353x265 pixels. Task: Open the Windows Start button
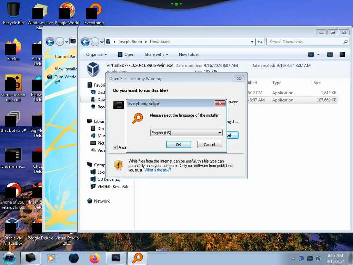coord(9,258)
